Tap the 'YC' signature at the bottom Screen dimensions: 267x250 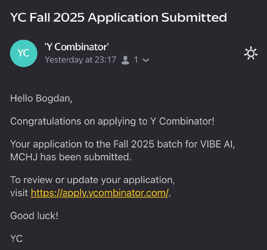tap(16, 238)
